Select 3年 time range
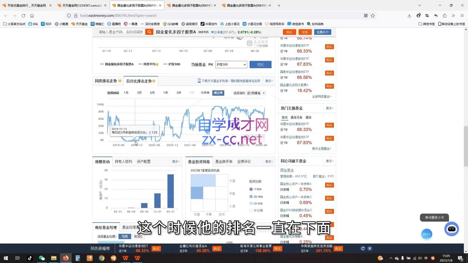The height and width of the screenshot is (263, 468). coord(179,93)
